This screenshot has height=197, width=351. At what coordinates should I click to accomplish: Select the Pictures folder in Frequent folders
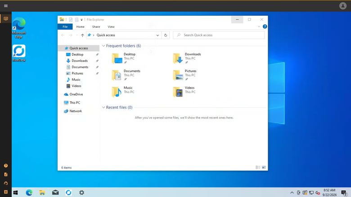tap(184, 75)
